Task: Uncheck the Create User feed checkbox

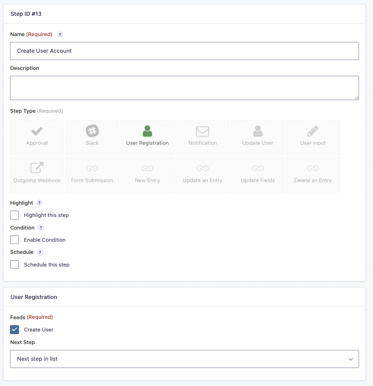Action: pyautogui.click(x=15, y=330)
